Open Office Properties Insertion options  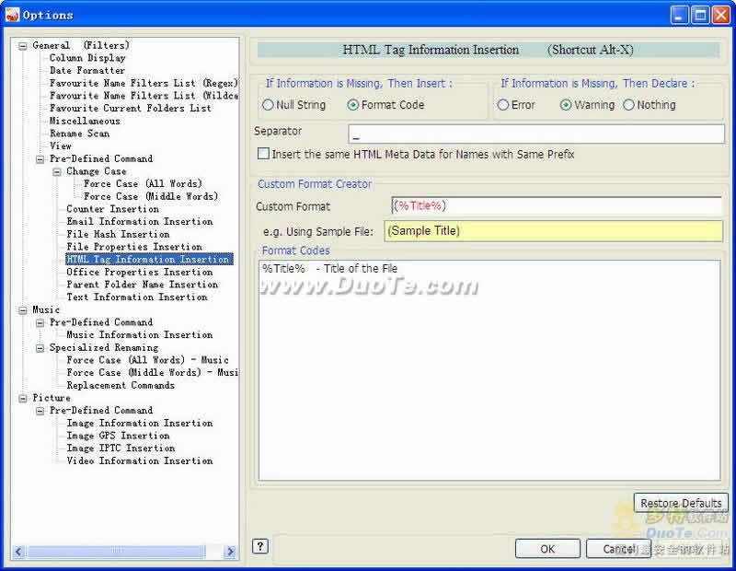pyautogui.click(x=140, y=272)
